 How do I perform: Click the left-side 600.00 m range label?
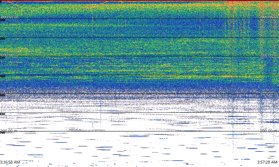[x=9, y=55]
